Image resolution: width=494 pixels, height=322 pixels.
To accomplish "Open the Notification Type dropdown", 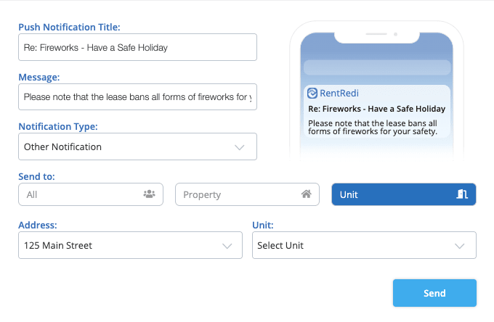I will [138, 146].
